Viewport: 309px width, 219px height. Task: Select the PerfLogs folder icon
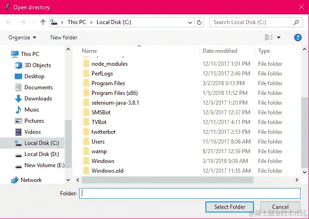86,74
